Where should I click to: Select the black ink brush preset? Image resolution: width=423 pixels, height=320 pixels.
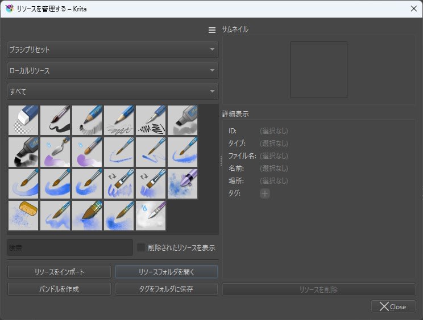pyautogui.click(x=55, y=120)
